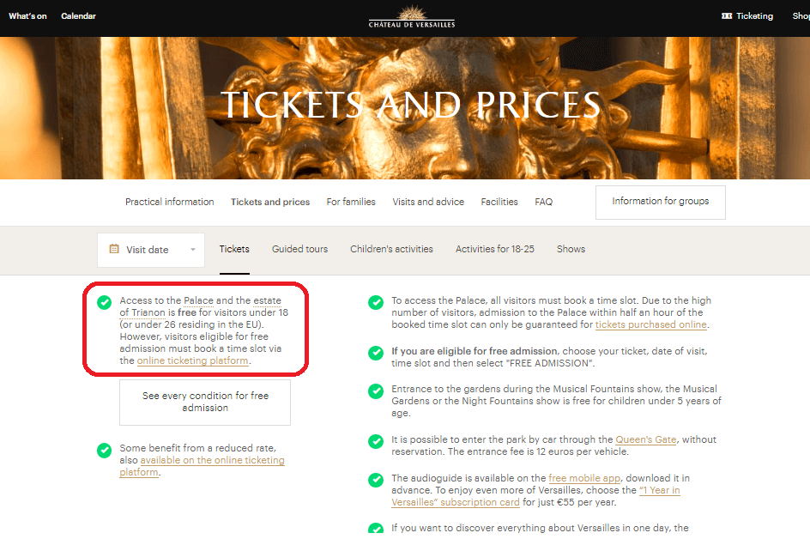Click the ticket icon beside Ticketing
810x539 pixels.
[727, 16]
